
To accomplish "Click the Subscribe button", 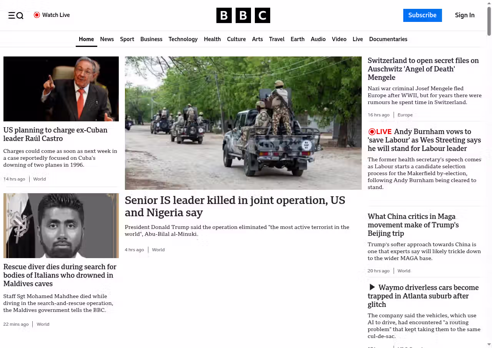I will [x=422, y=15].
